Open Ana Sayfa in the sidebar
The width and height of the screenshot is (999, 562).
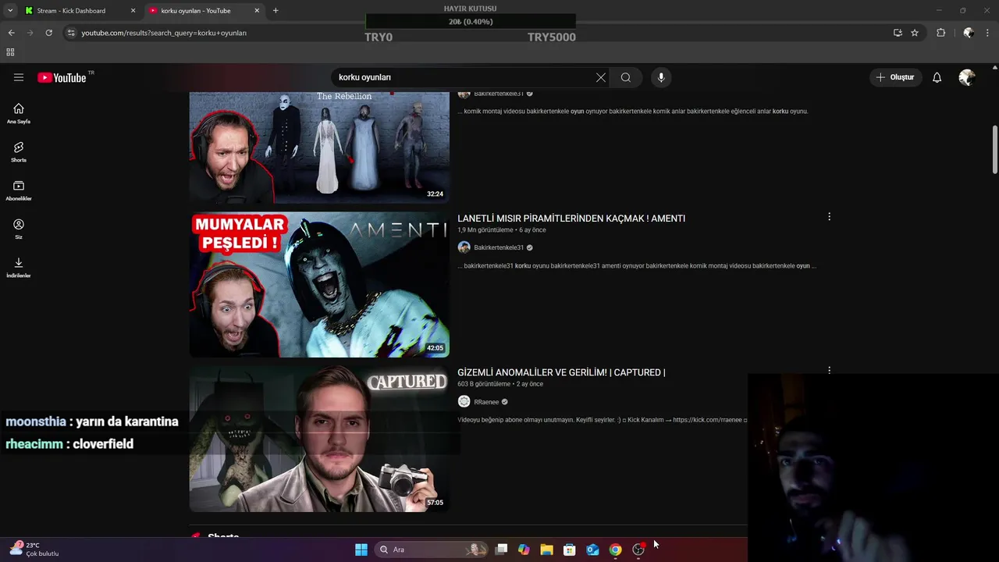coord(19,113)
